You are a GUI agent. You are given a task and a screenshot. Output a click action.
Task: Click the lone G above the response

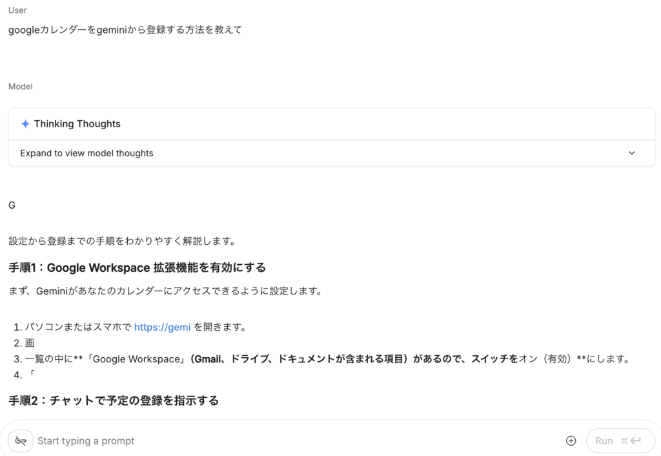(x=11, y=205)
